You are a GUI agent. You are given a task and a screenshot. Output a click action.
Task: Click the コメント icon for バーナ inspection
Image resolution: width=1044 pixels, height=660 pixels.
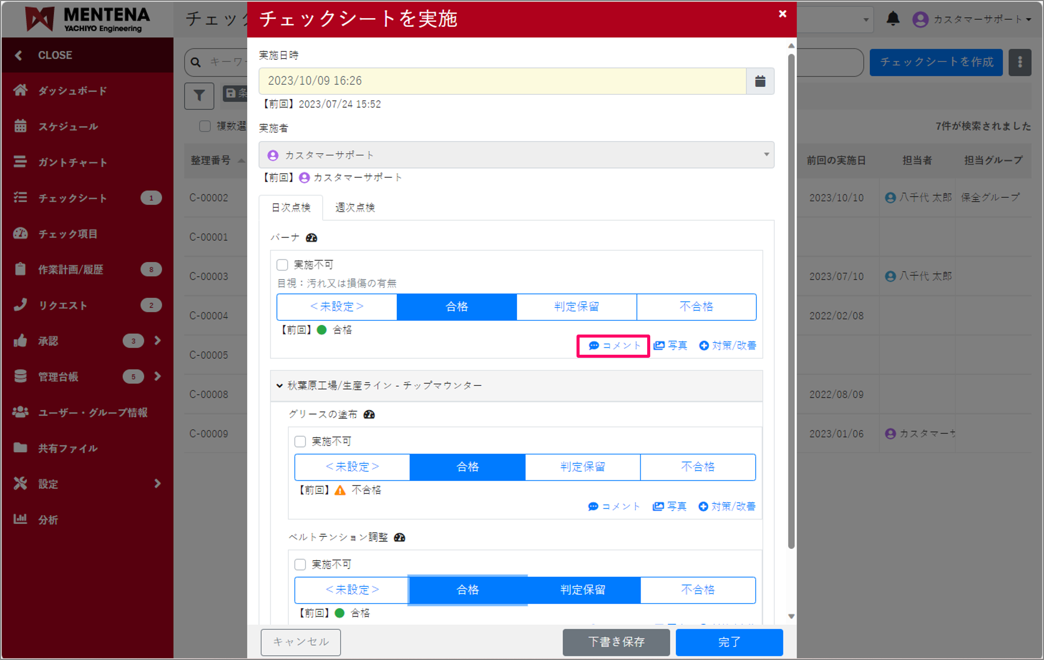[612, 346]
